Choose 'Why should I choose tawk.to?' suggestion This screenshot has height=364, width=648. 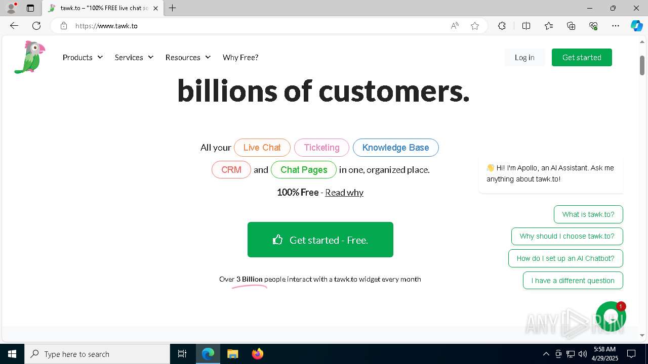click(x=567, y=236)
